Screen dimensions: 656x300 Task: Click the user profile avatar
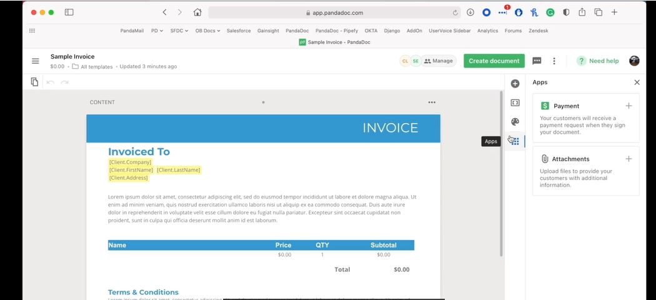(634, 61)
